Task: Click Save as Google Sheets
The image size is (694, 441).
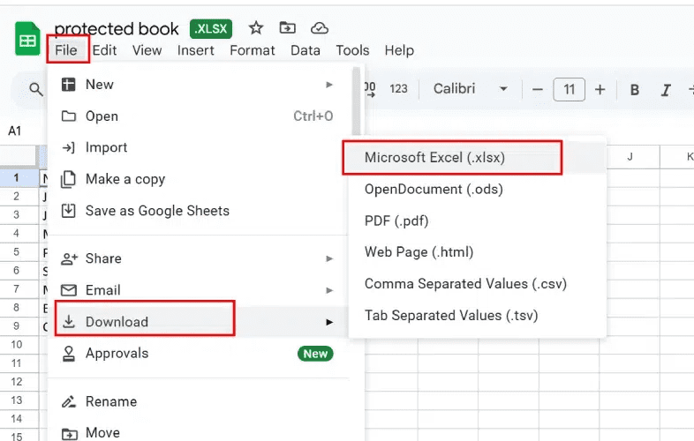Action: tap(157, 211)
